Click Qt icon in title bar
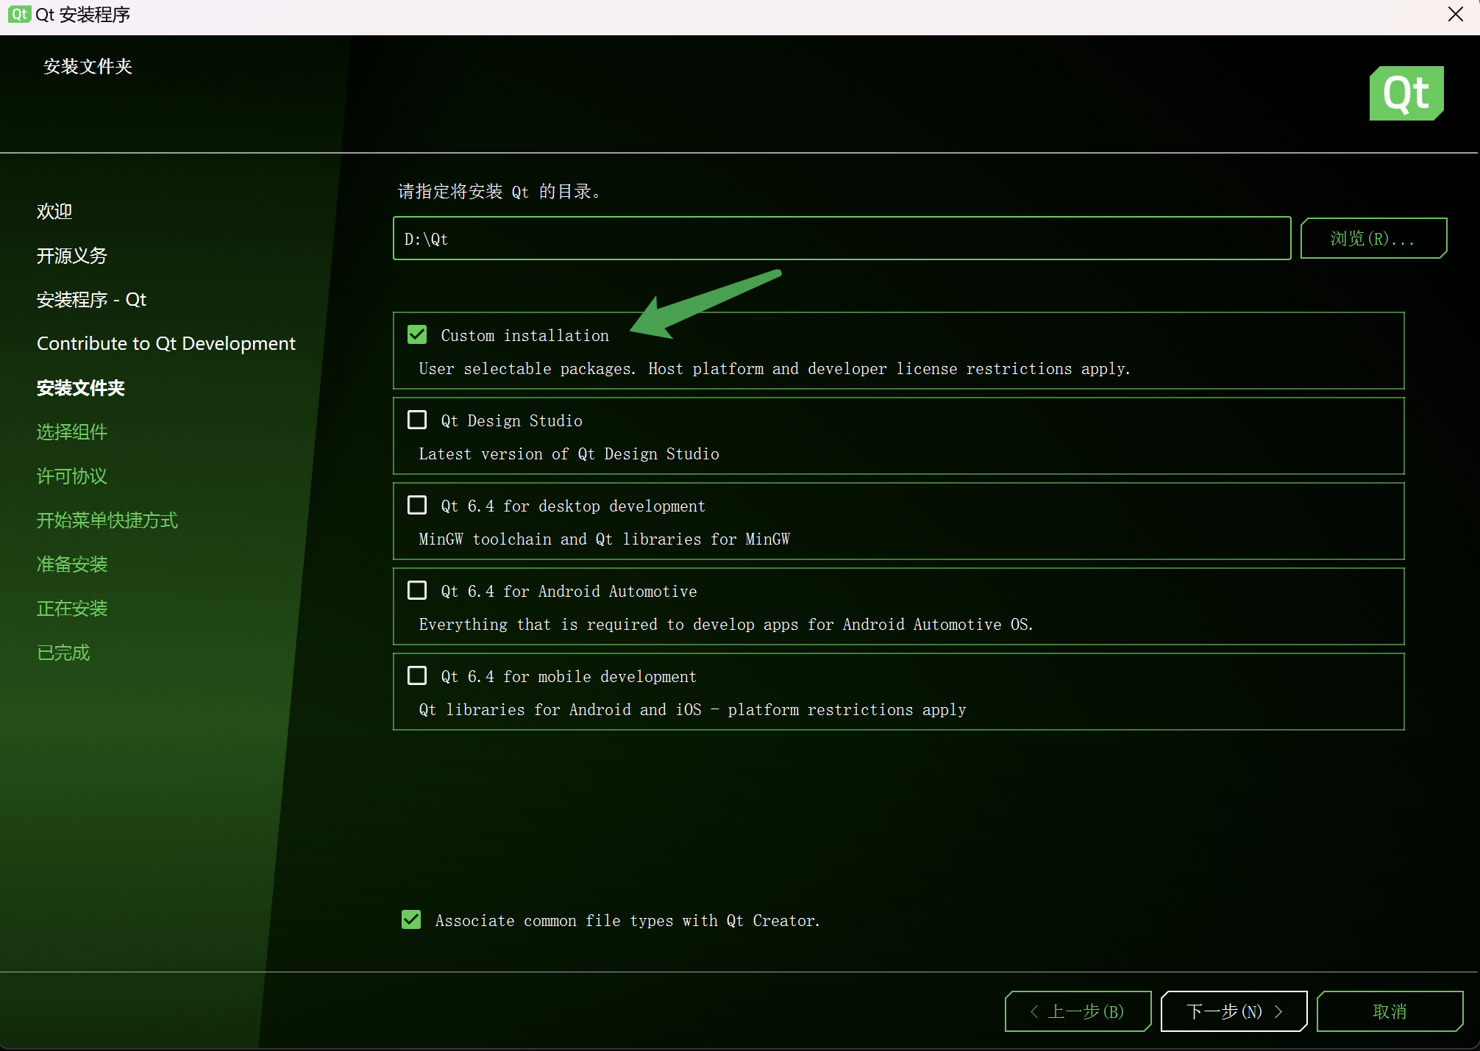Viewport: 1480px width, 1051px height. click(19, 14)
